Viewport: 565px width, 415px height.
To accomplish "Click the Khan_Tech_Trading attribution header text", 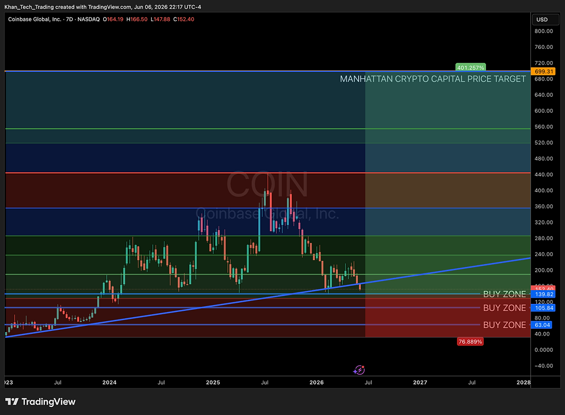I will (x=103, y=7).
